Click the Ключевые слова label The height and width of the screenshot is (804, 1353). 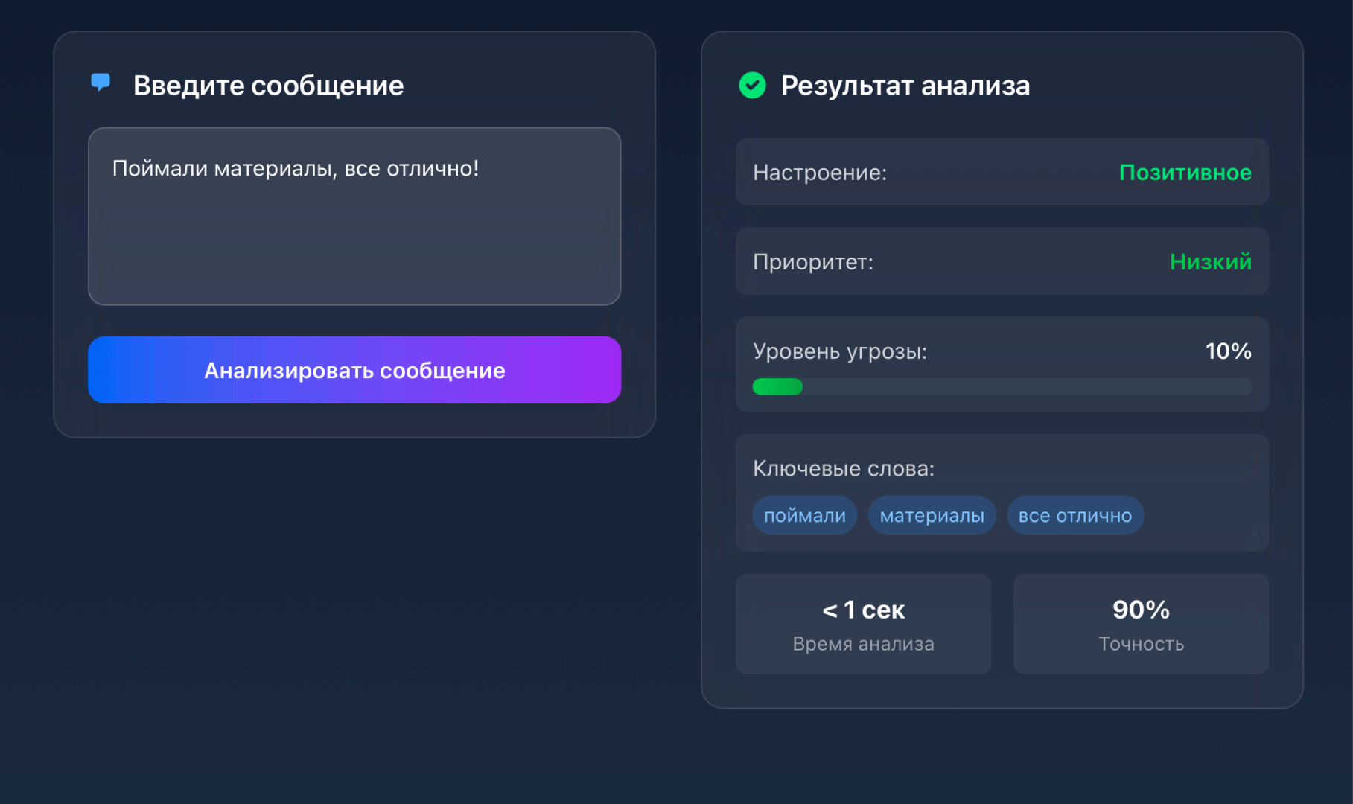point(843,468)
